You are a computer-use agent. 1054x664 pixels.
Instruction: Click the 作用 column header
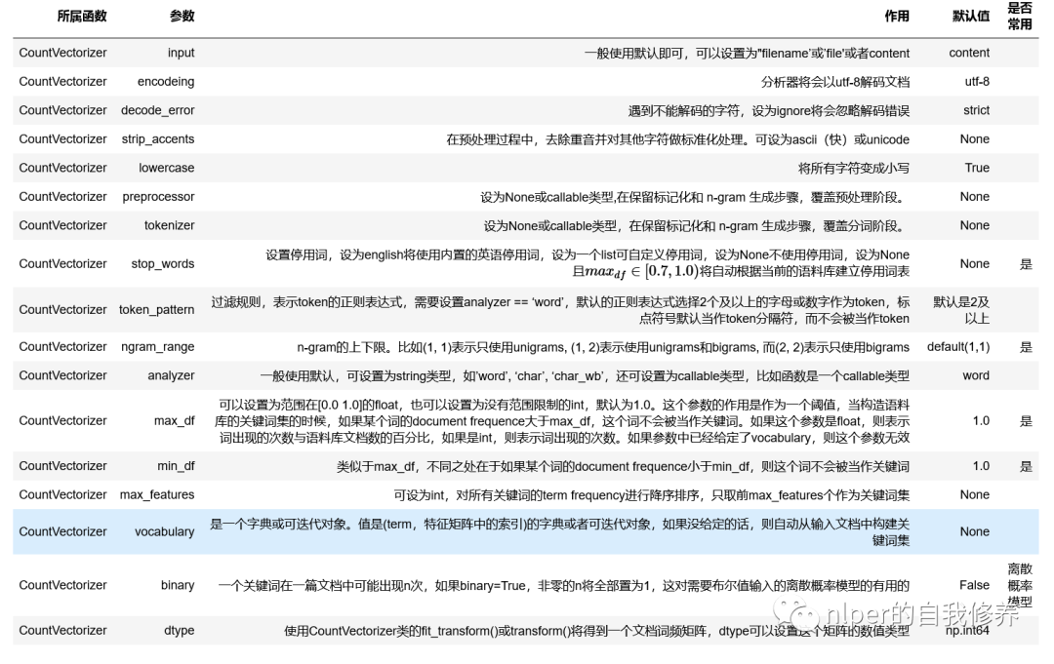pyautogui.click(x=897, y=17)
